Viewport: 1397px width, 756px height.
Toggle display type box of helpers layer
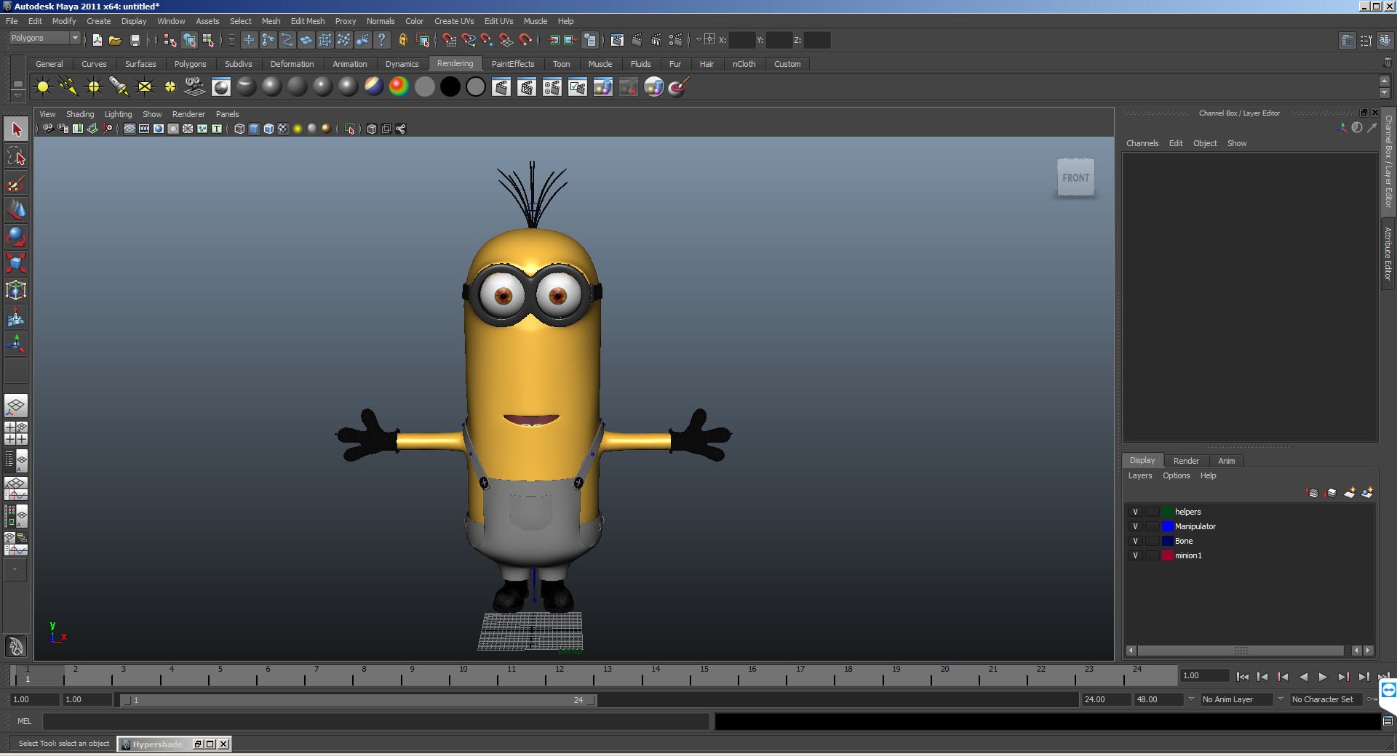click(1153, 512)
